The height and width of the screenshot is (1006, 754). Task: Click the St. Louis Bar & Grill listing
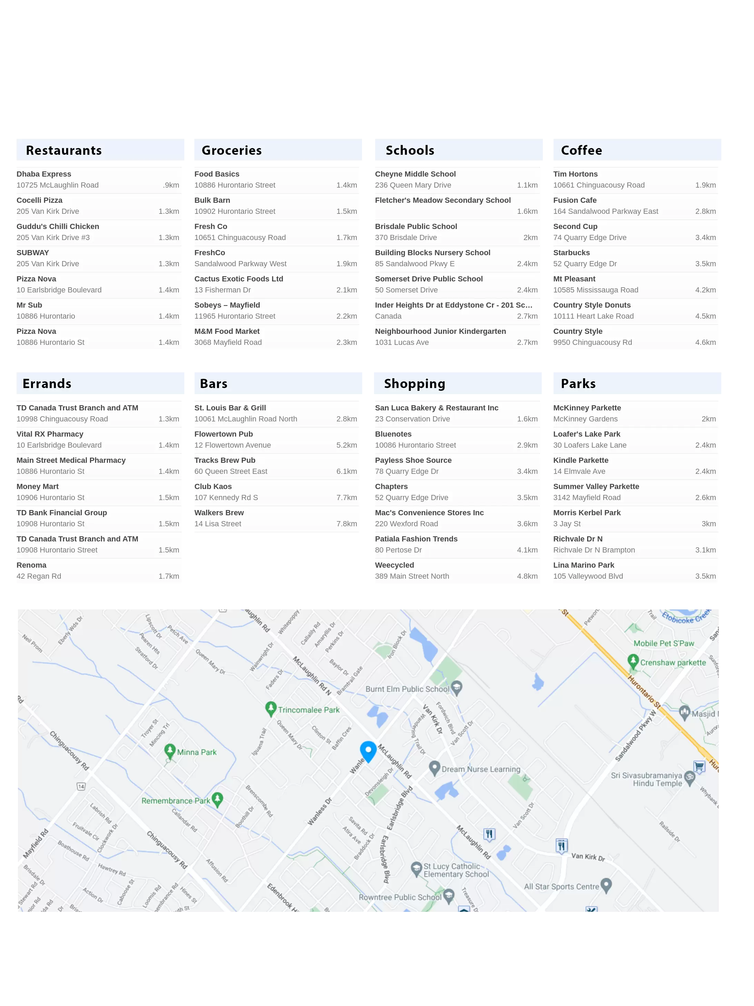(x=230, y=408)
